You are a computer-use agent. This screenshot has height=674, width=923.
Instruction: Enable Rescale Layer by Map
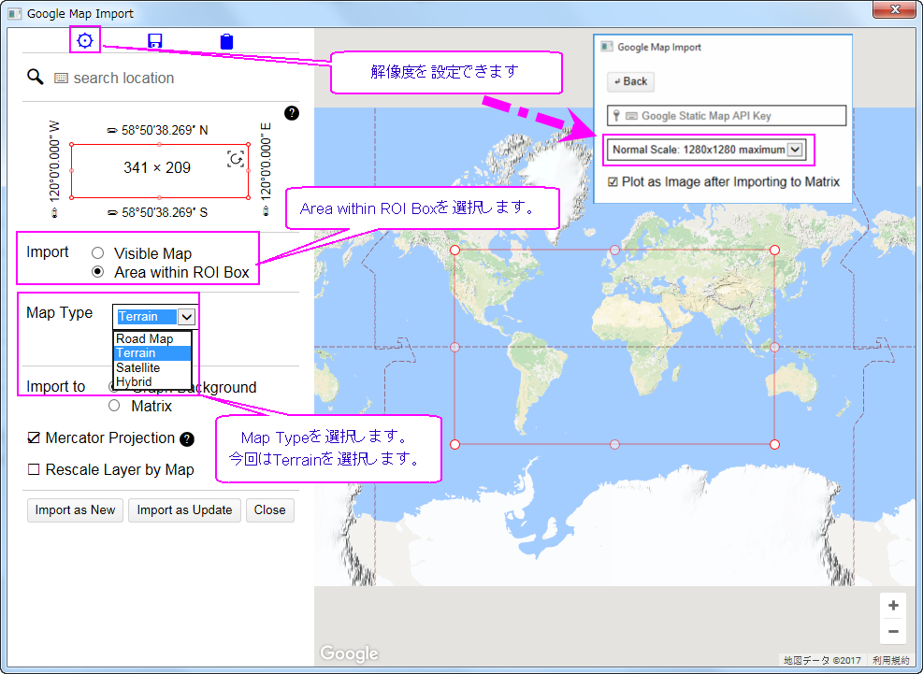pyautogui.click(x=34, y=469)
